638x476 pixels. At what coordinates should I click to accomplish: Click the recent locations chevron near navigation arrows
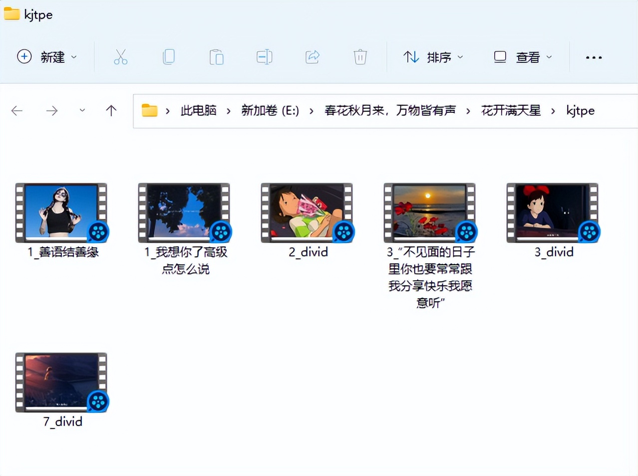(x=81, y=110)
